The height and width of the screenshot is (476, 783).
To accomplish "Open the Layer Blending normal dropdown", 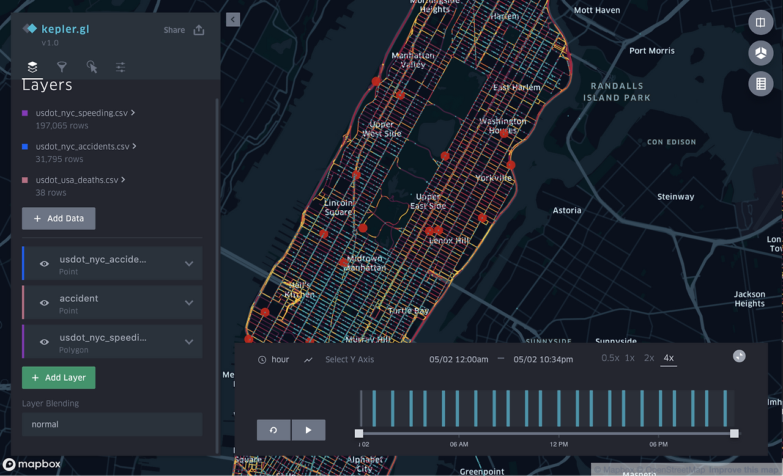I will click(x=112, y=424).
